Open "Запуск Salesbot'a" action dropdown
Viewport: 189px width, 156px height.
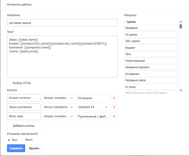click(58, 107)
